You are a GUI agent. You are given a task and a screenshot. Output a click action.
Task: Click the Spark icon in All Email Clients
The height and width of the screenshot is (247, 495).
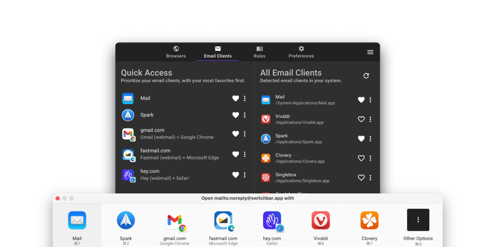coord(266,139)
